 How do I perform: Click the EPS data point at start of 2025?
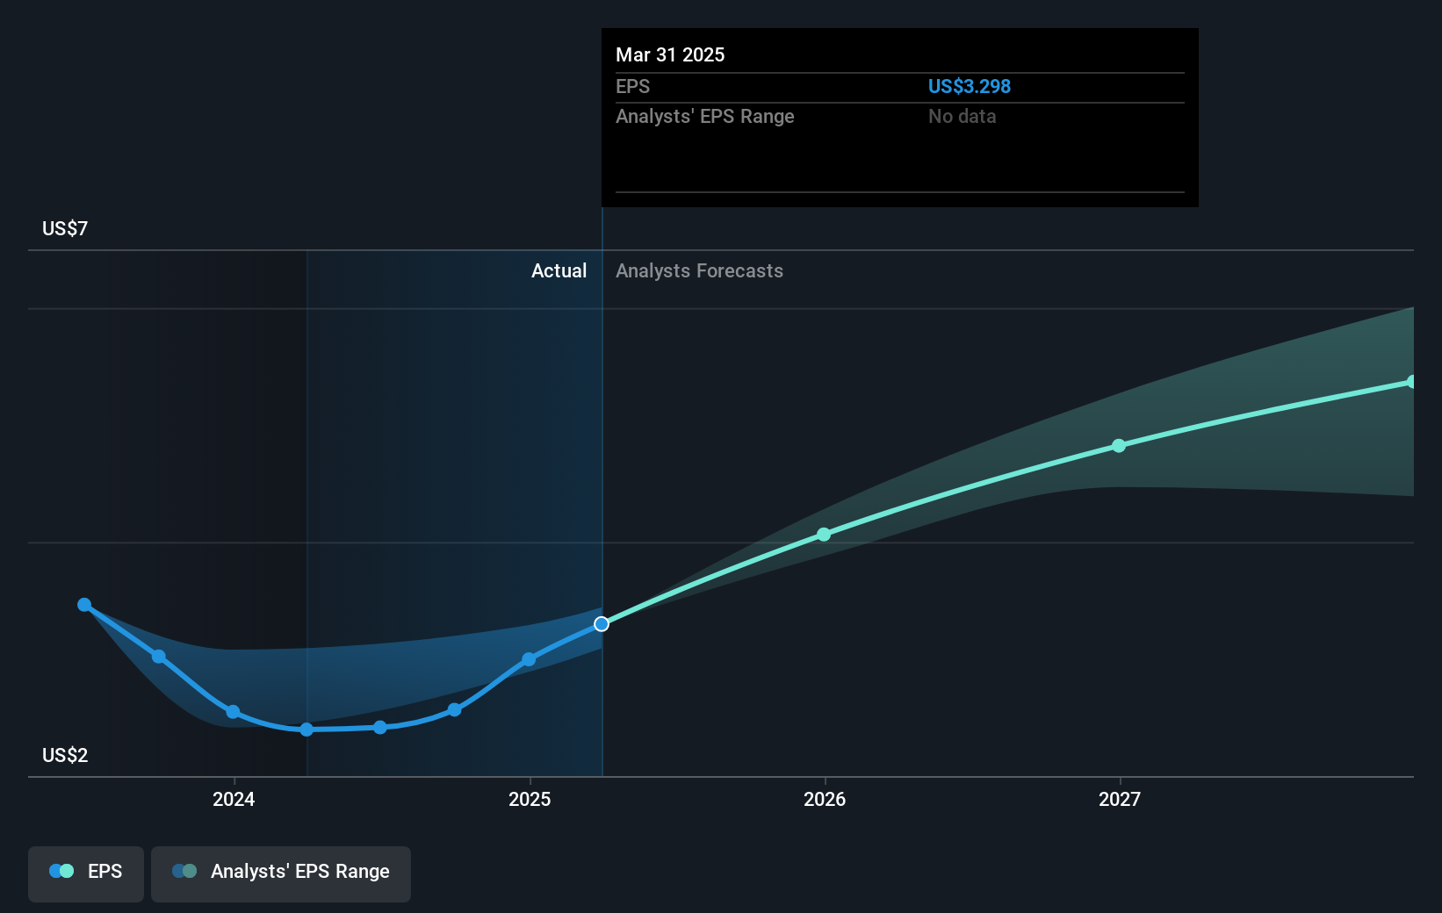(529, 659)
